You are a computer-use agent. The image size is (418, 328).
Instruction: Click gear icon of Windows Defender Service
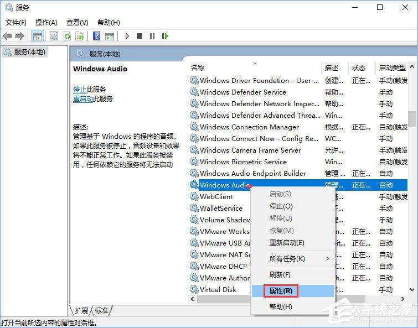pyautogui.click(x=194, y=92)
